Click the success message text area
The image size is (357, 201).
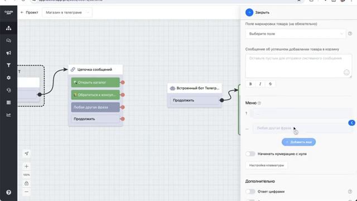point(298,66)
